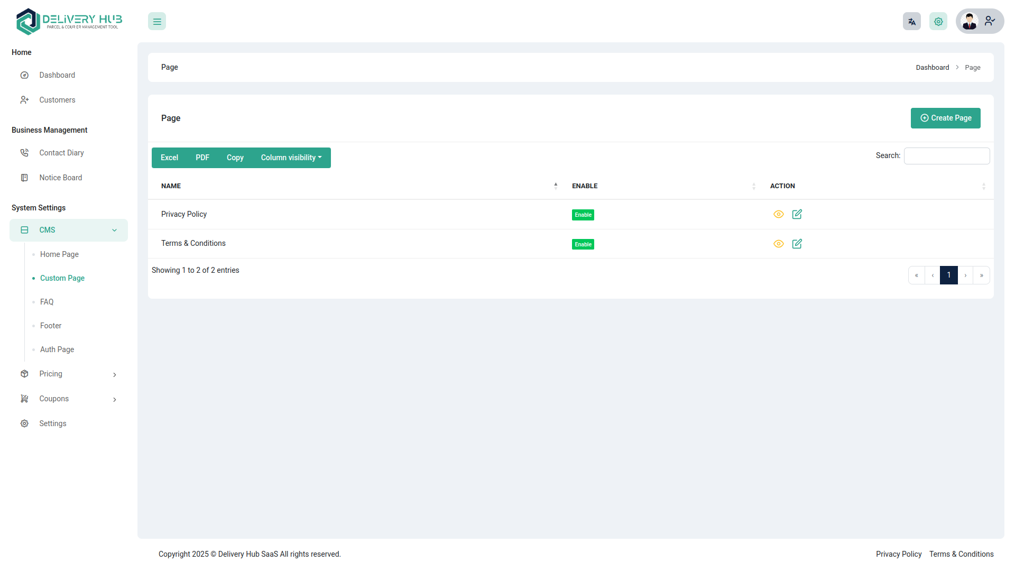The image size is (1015, 571).
Task: Open the Column visibility dropdown
Action: tap(291, 158)
